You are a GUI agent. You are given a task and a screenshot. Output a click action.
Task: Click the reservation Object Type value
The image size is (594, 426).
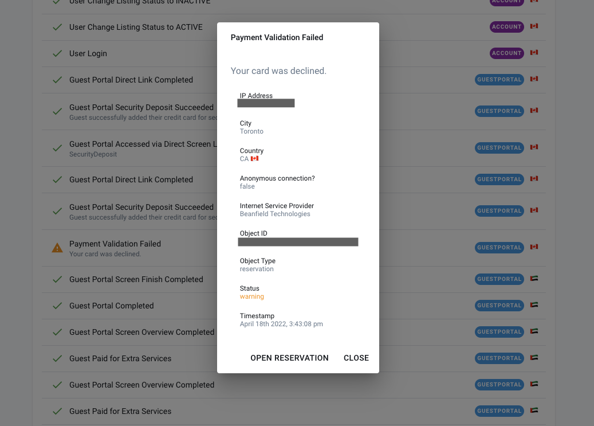[x=257, y=269]
